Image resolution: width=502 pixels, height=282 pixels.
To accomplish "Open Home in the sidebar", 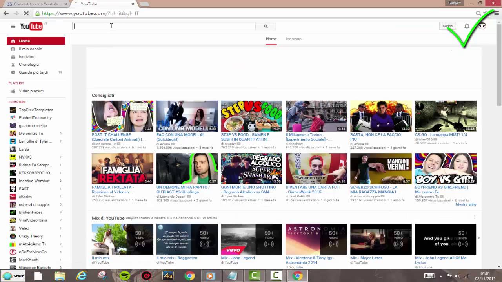I will (x=36, y=41).
